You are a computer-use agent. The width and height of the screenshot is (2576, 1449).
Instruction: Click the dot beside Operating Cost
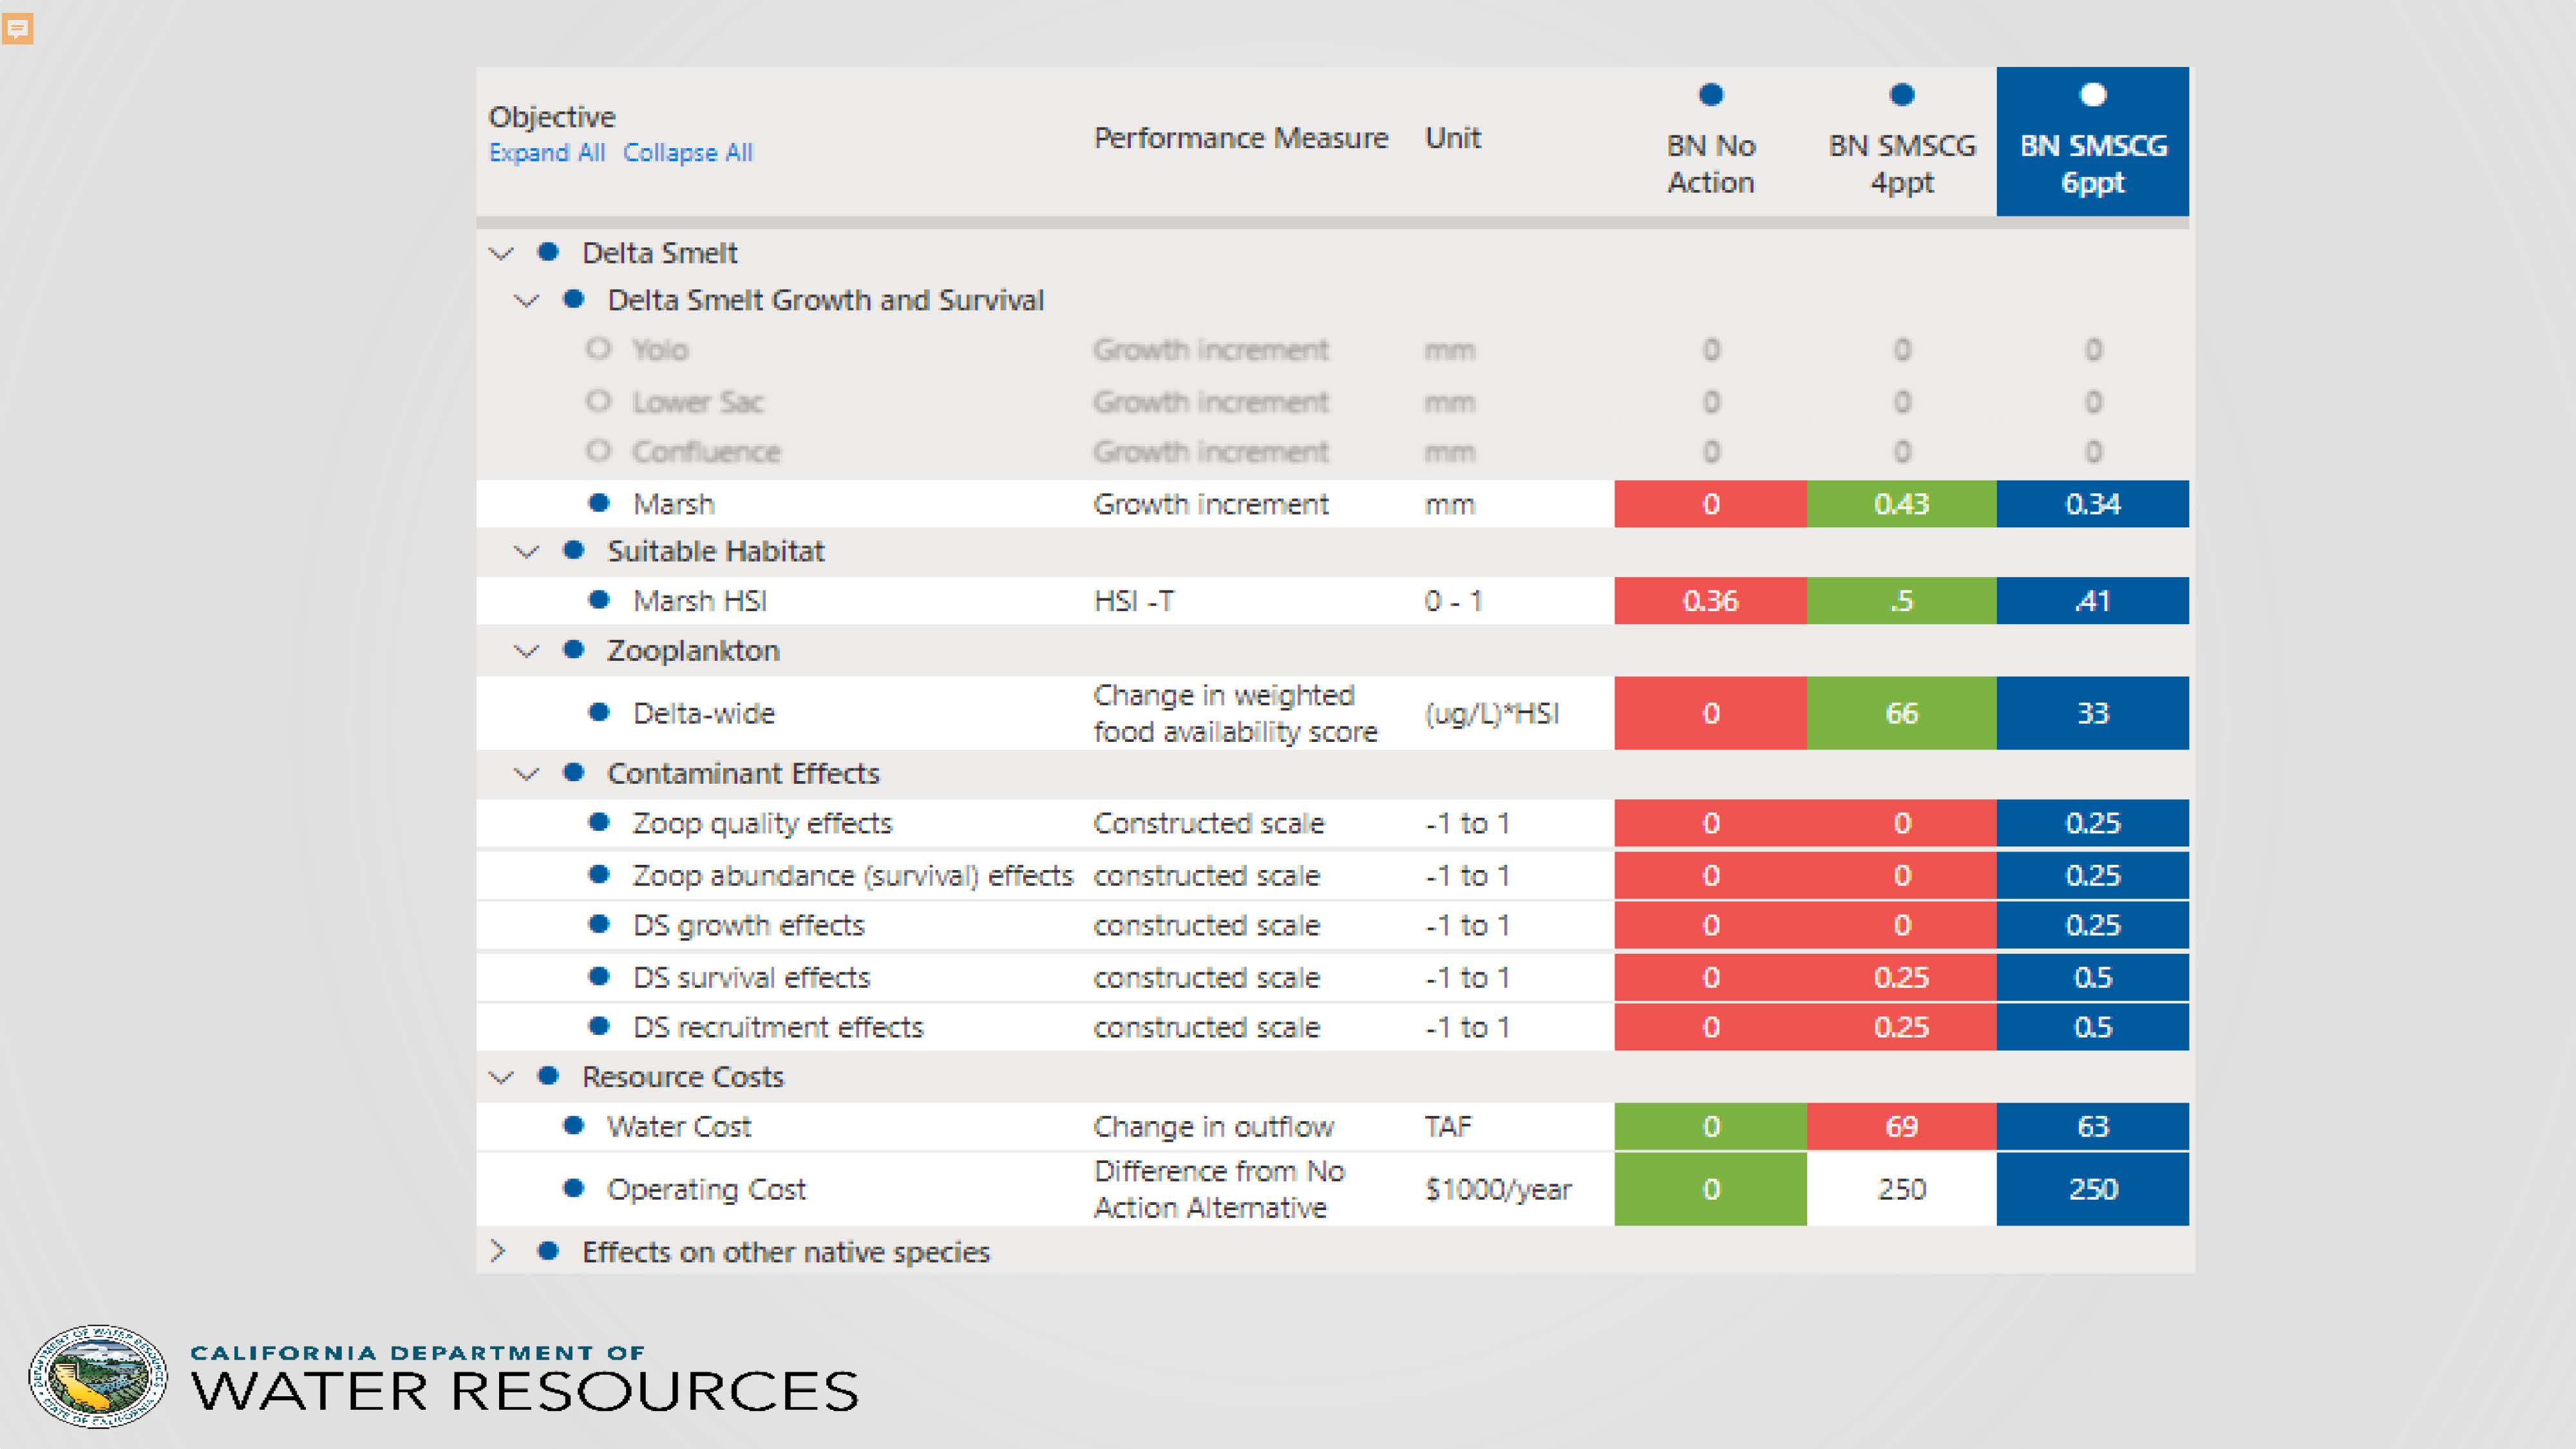click(574, 1188)
